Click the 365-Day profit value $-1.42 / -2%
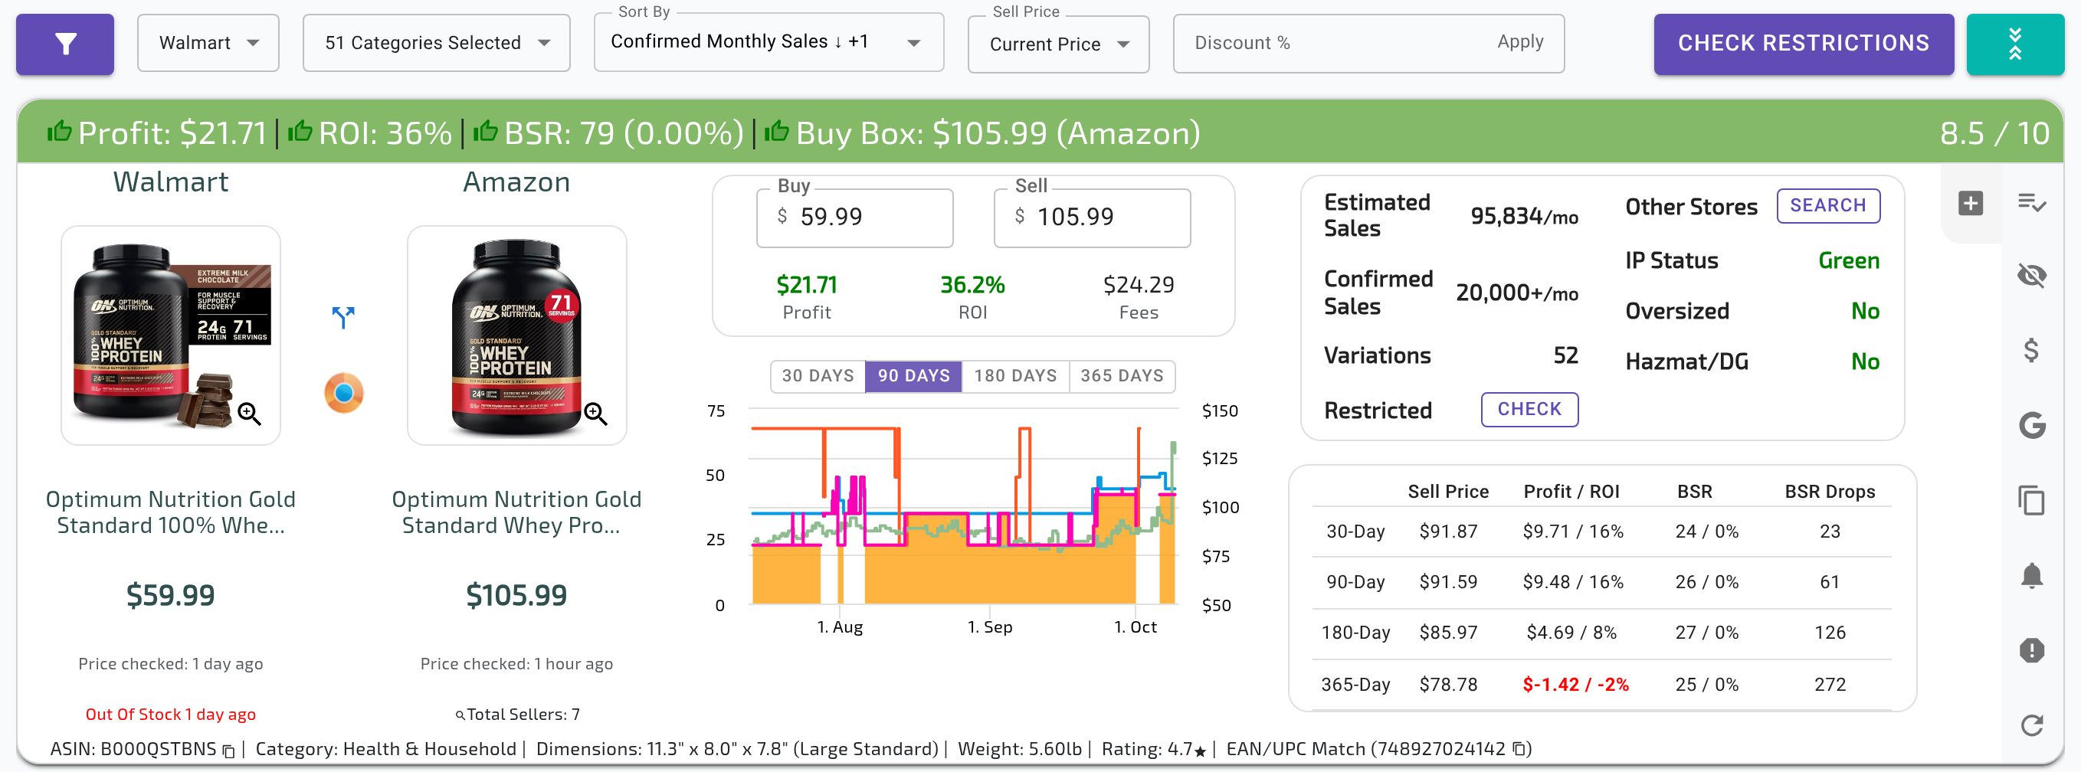Image resolution: width=2081 pixels, height=772 pixels. [x=1575, y=685]
